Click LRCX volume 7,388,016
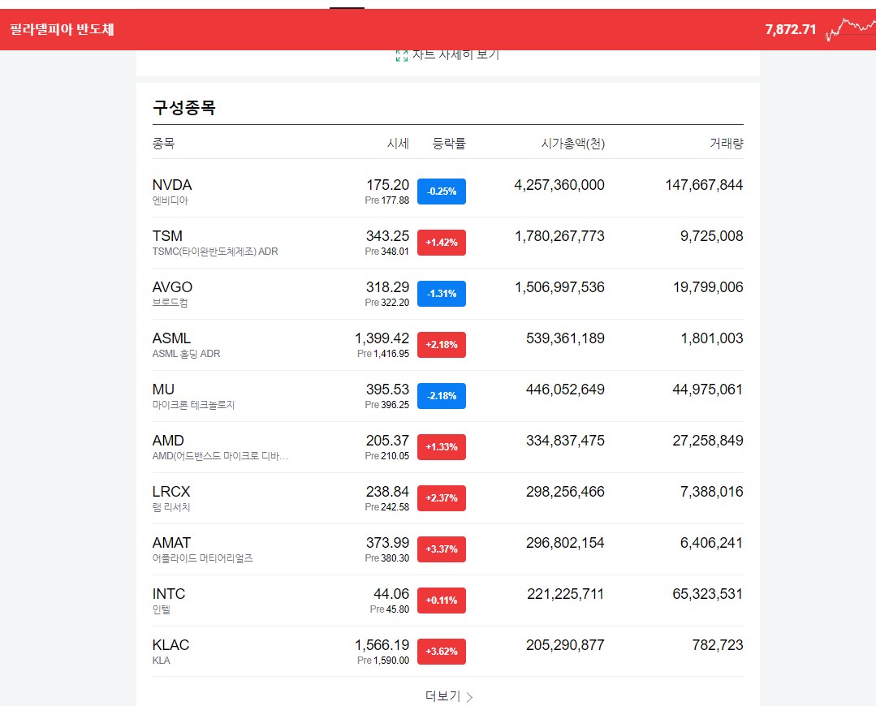Image resolution: width=876 pixels, height=706 pixels. point(711,492)
